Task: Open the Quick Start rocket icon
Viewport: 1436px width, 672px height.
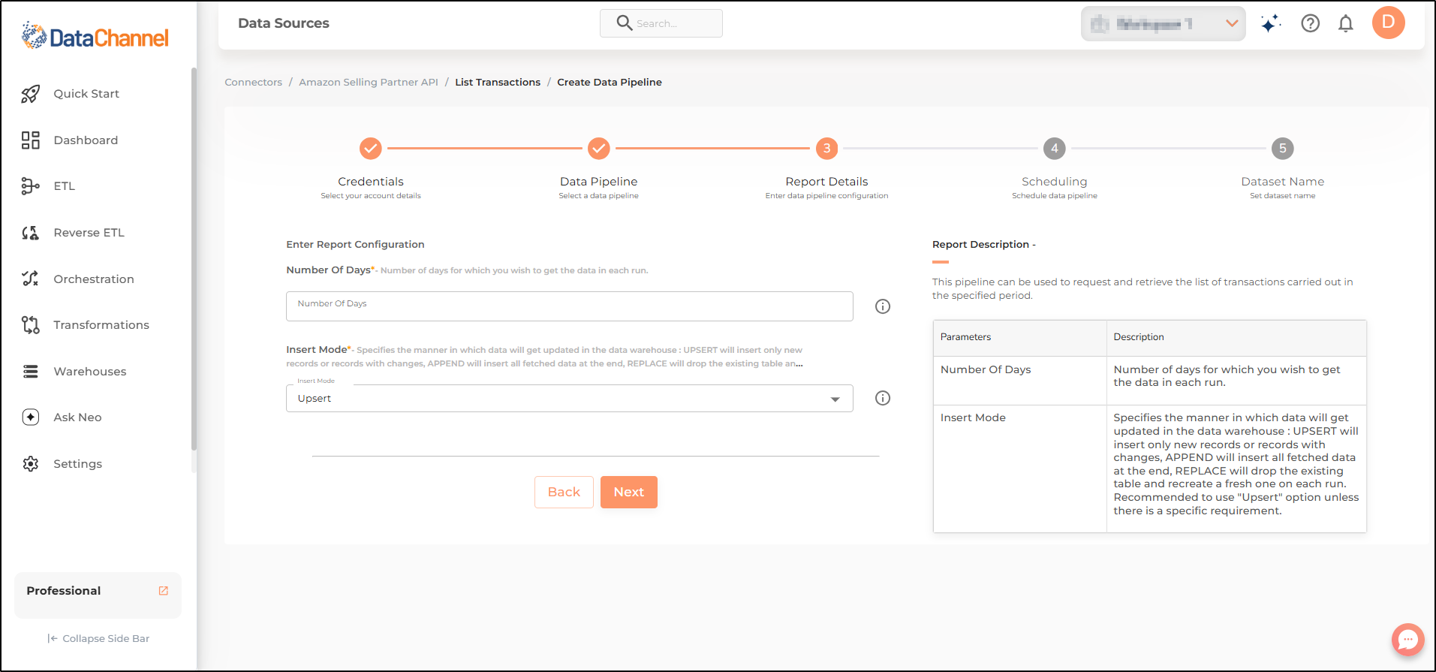Action: click(30, 94)
